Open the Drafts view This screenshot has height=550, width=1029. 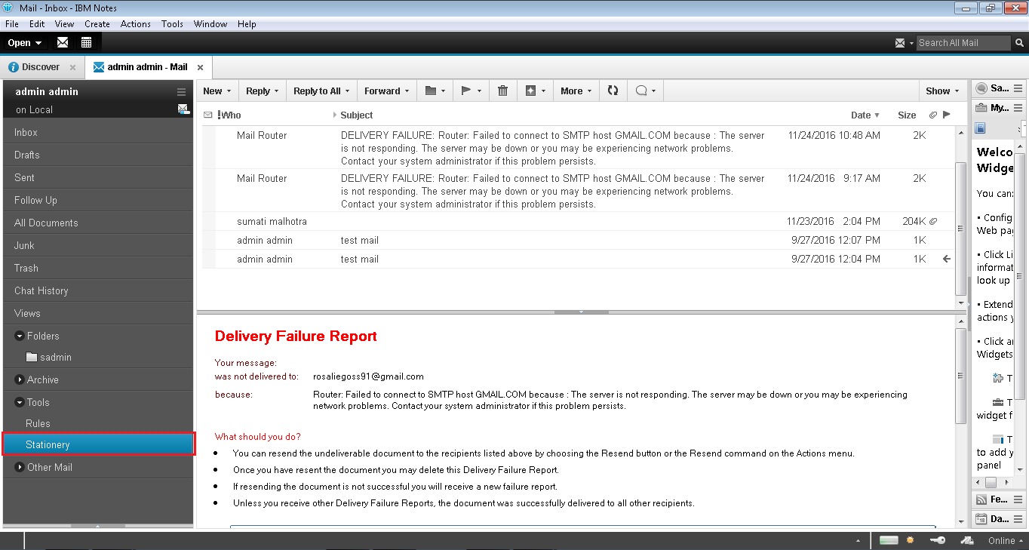[x=98, y=155]
